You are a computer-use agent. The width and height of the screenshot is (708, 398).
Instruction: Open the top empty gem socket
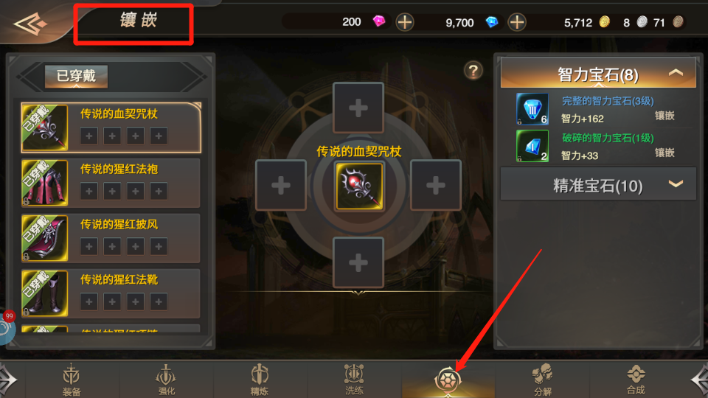point(358,108)
